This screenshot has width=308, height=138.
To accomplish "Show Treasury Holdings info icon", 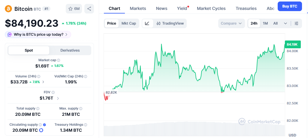I will click(x=86, y=125).
